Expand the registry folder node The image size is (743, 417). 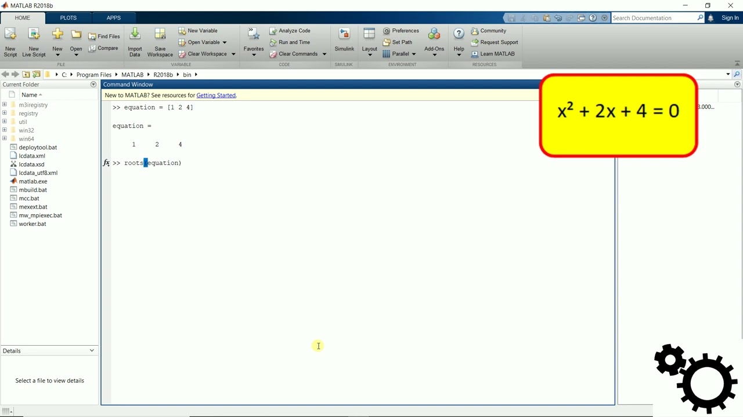pos(5,114)
